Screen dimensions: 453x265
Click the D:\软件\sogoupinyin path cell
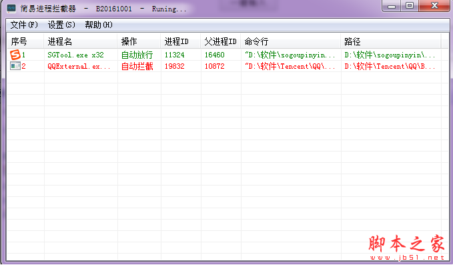(390, 55)
